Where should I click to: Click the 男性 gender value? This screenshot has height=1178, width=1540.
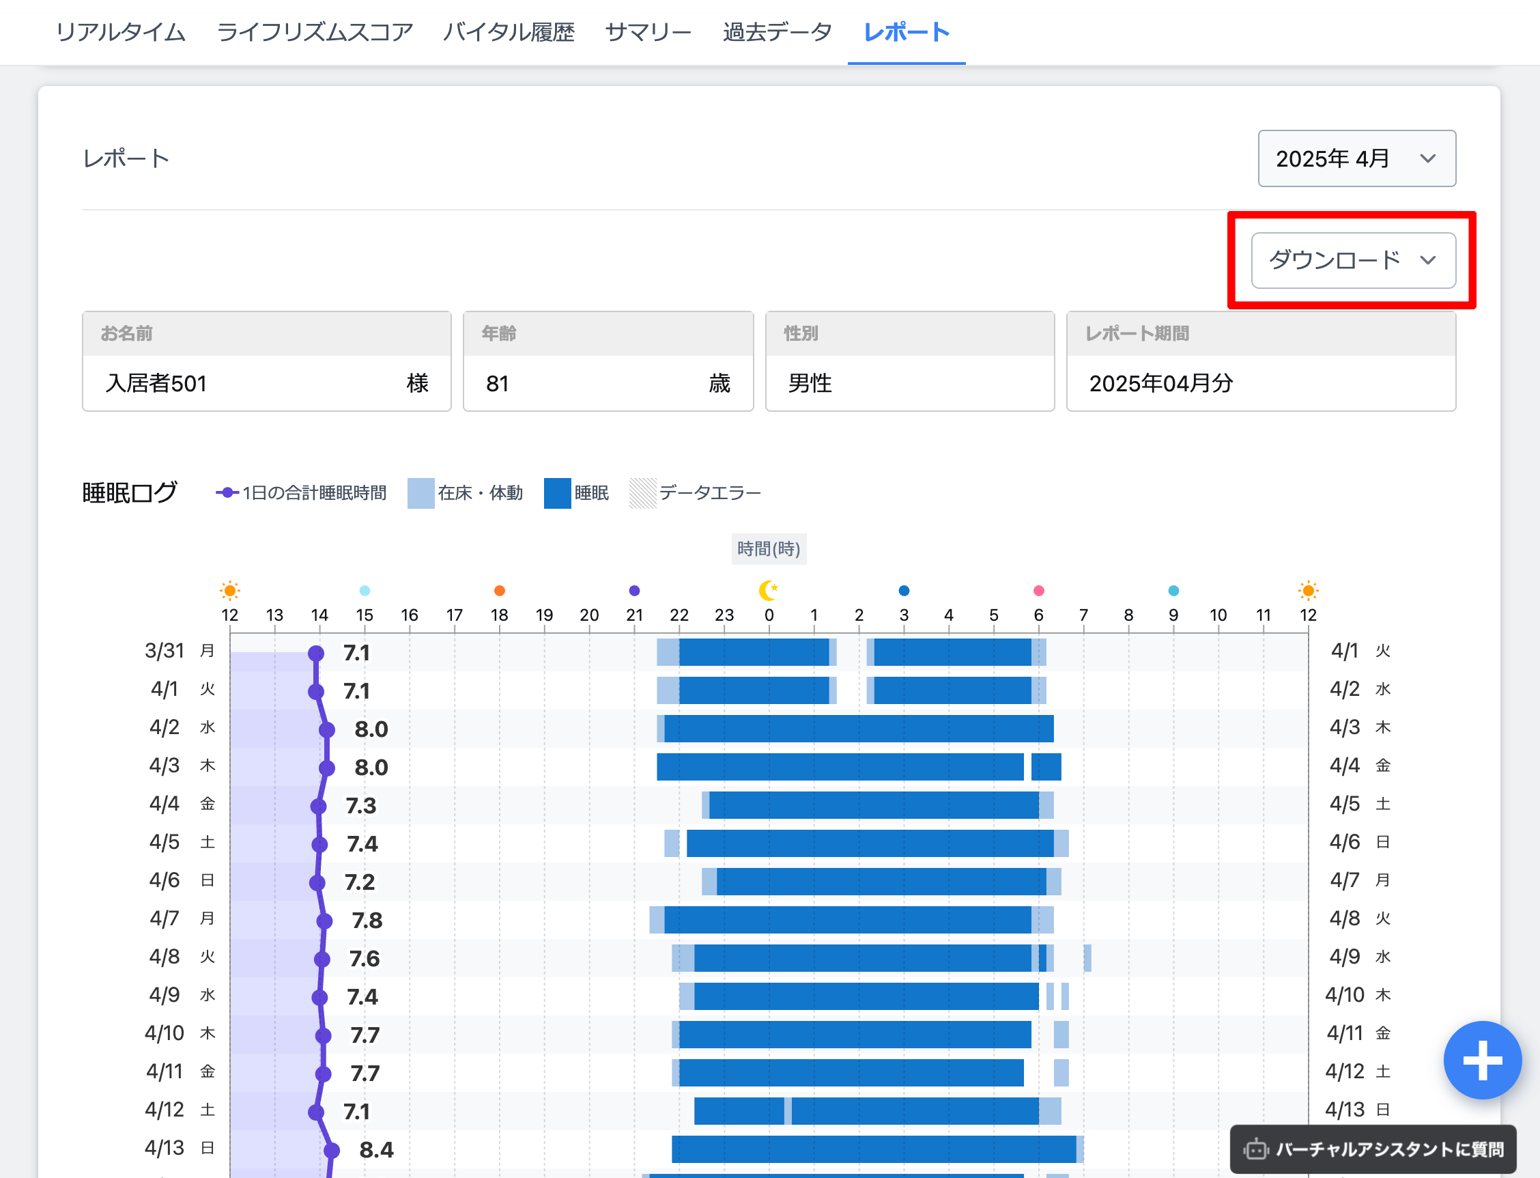click(810, 384)
